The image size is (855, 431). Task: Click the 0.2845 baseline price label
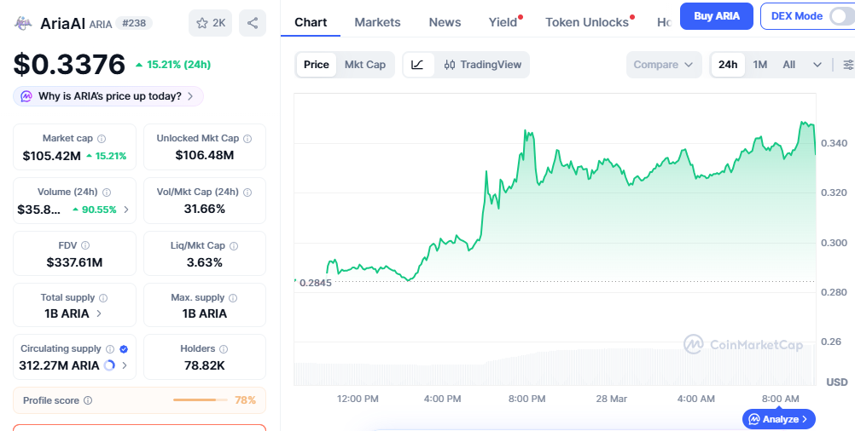[x=315, y=283]
